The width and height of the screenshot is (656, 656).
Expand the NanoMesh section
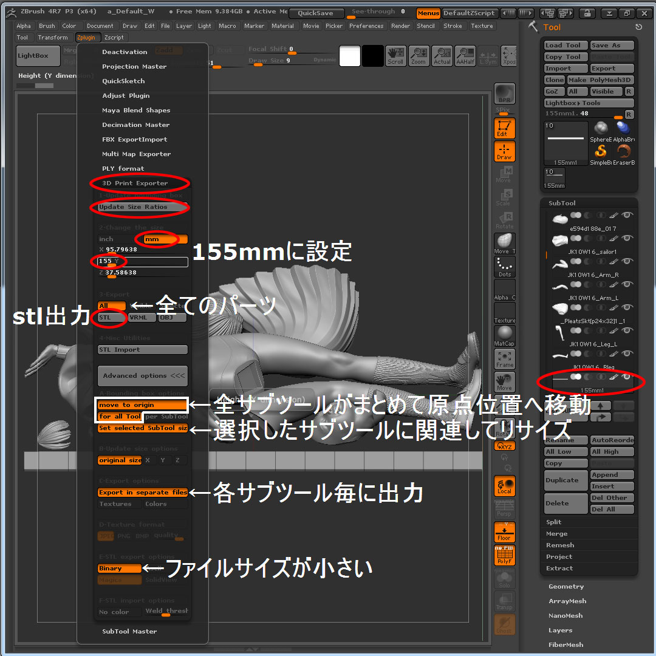565,616
